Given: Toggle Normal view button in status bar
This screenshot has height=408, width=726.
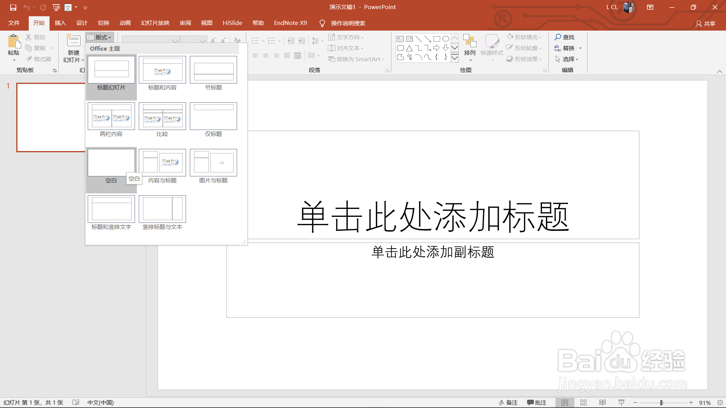Looking at the screenshot, I should click(565, 403).
